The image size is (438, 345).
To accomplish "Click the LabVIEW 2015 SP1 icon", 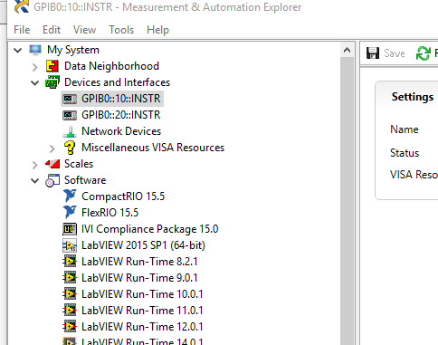I will pos(70,245).
